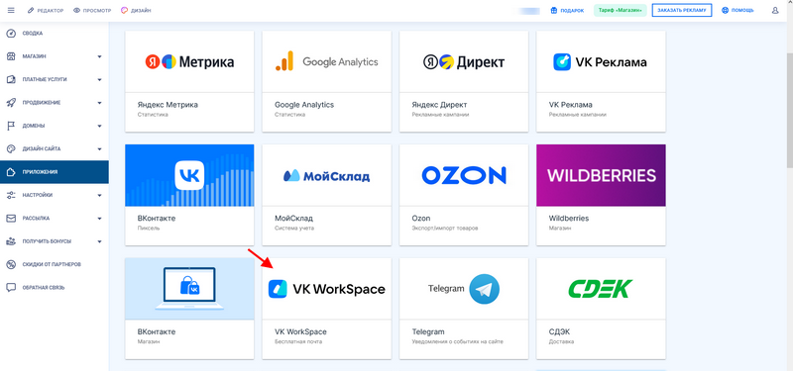Click the Google Analytics logo
This screenshot has height=371, width=793.
tap(327, 61)
